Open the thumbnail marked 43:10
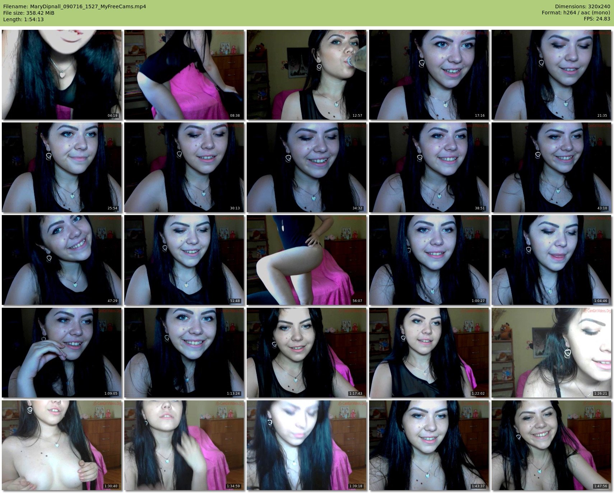Image resolution: width=614 pixels, height=493 pixels. 552,167
